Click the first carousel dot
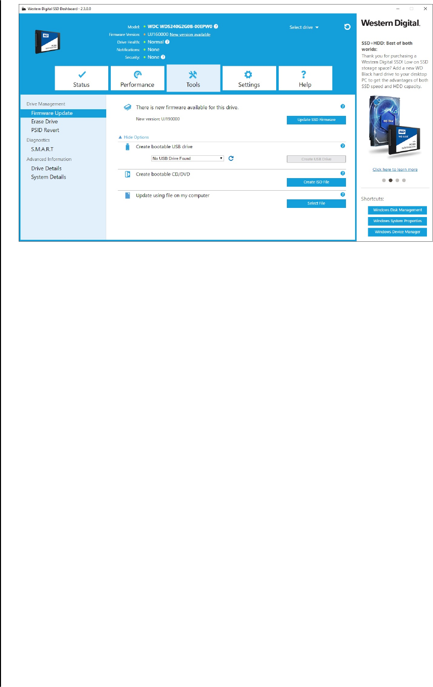Image resolution: width=433 pixels, height=687 pixels. [384, 180]
